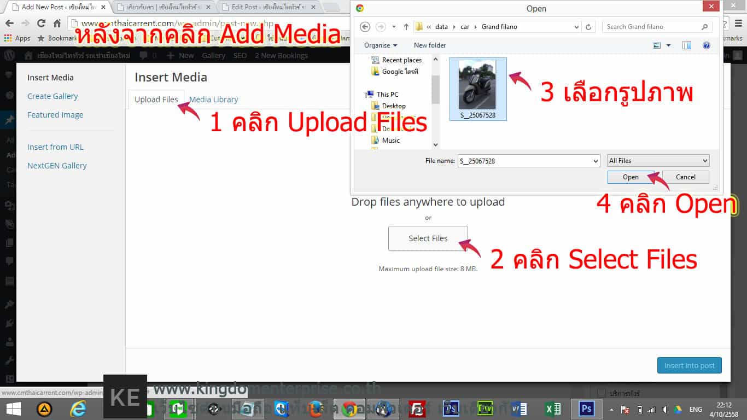This screenshot has height=420, width=747.
Task: Expand the change view options arrow
Action: (x=668, y=45)
